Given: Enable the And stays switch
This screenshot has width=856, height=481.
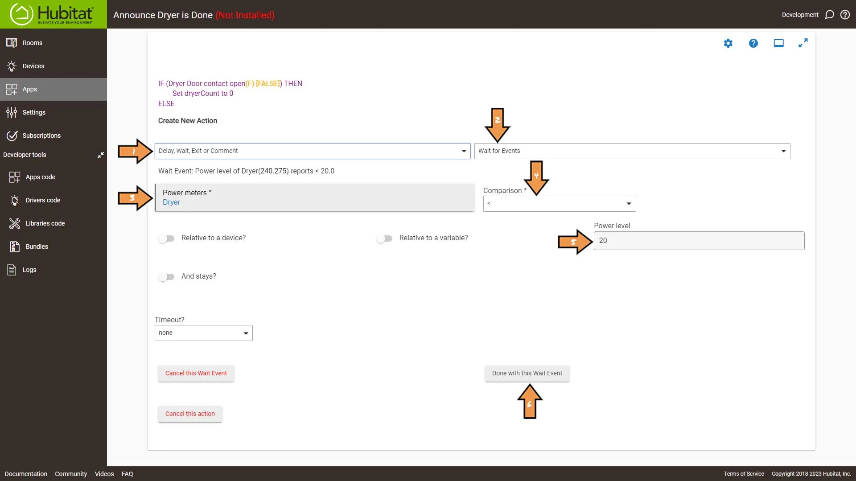Looking at the screenshot, I should click(166, 277).
